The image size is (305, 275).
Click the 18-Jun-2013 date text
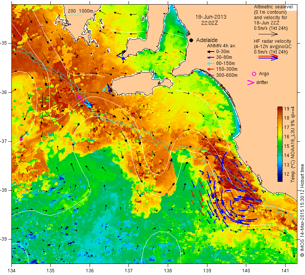pyautogui.click(x=211, y=17)
